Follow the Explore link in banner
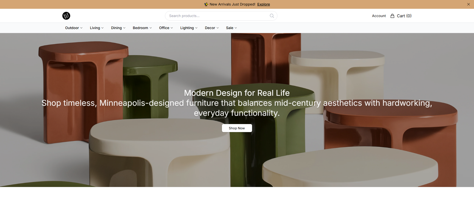 [x=264, y=4]
